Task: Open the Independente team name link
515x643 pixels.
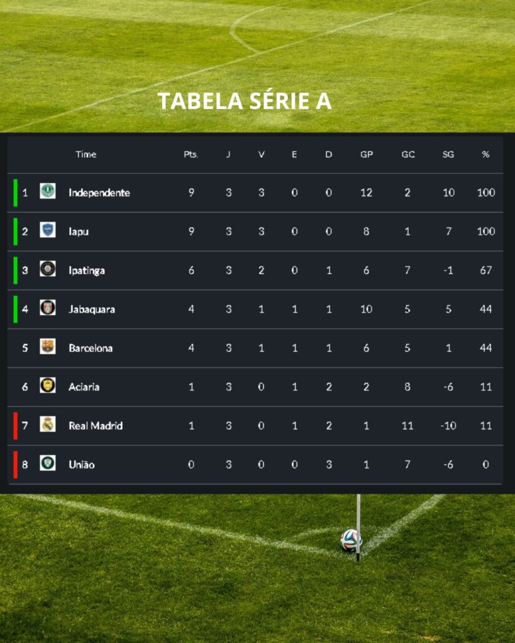Action: (99, 193)
